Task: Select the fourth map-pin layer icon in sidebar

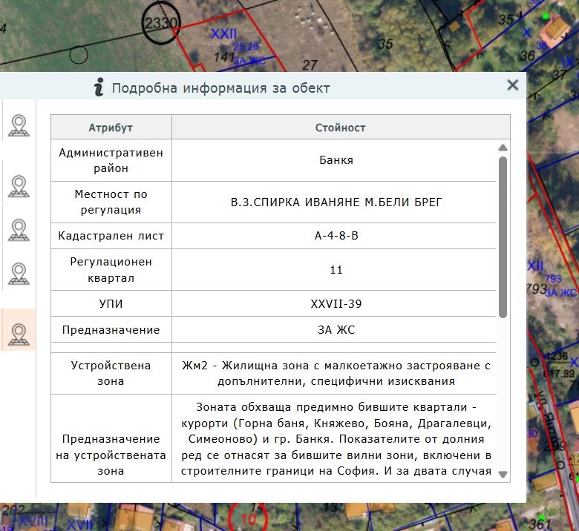Action: point(19,274)
